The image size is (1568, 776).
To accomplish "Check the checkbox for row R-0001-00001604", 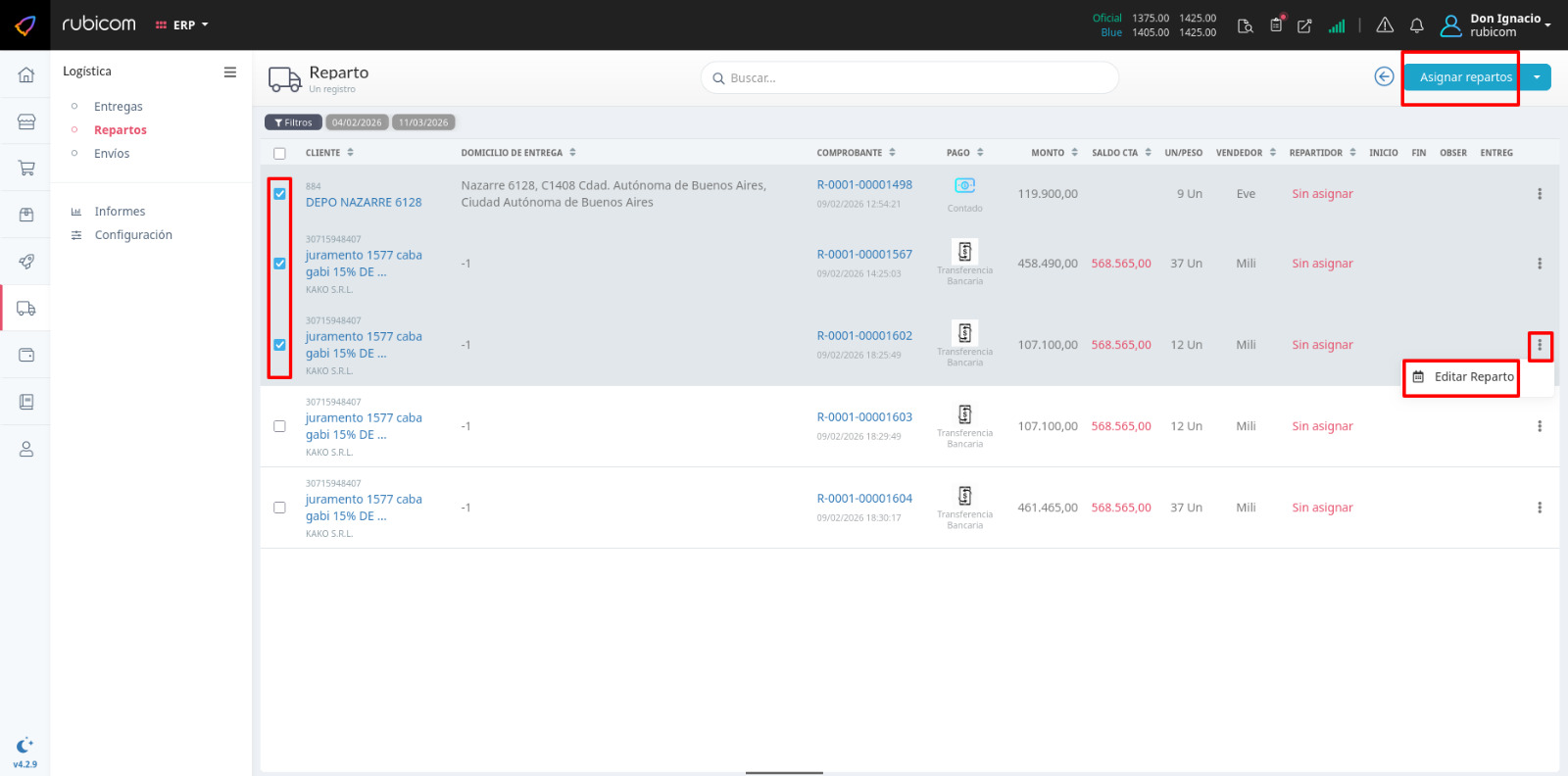I will (279, 508).
